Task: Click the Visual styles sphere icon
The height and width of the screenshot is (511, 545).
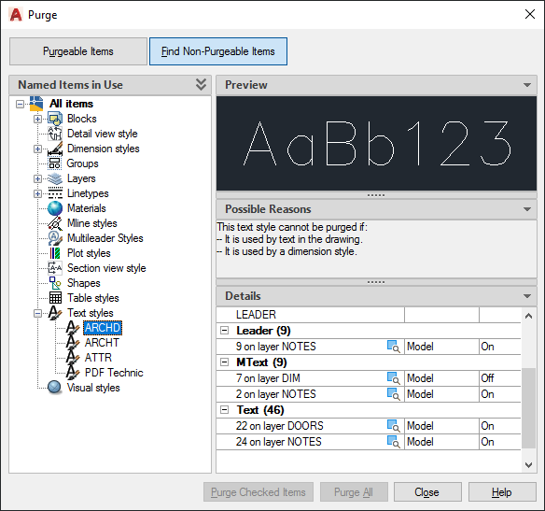Action: tap(54, 387)
